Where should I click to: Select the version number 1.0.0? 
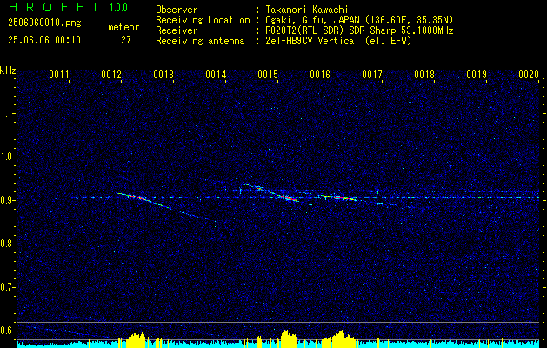(118, 8)
